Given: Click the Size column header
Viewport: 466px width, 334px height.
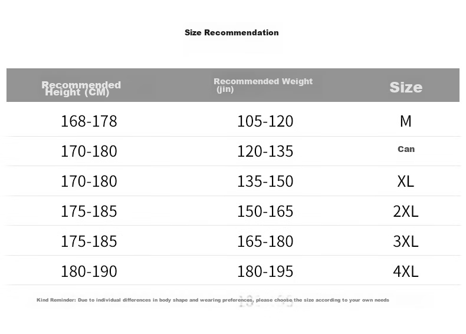Looking at the screenshot, I should click(406, 87).
